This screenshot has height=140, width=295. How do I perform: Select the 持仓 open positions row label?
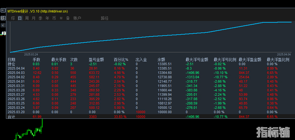point(11,64)
